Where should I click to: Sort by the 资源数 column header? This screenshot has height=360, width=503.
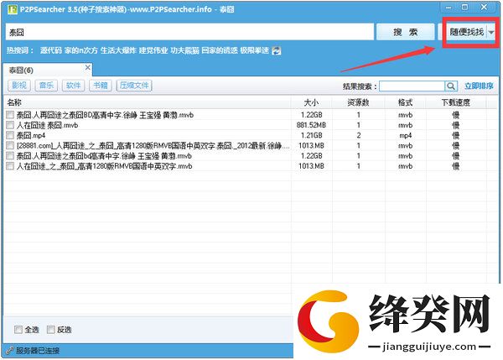[358, 102]
